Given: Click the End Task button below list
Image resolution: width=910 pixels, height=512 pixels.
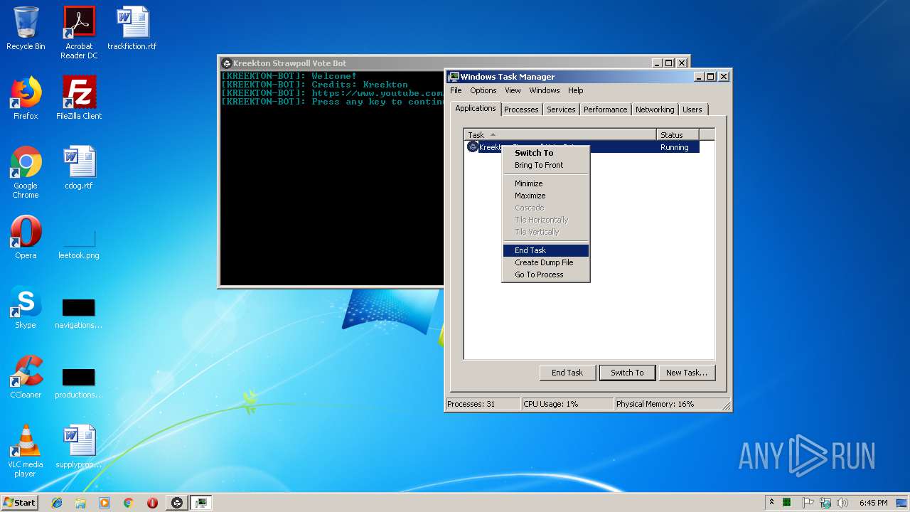Looking at the screenshot, I should (x=567, y=373).
